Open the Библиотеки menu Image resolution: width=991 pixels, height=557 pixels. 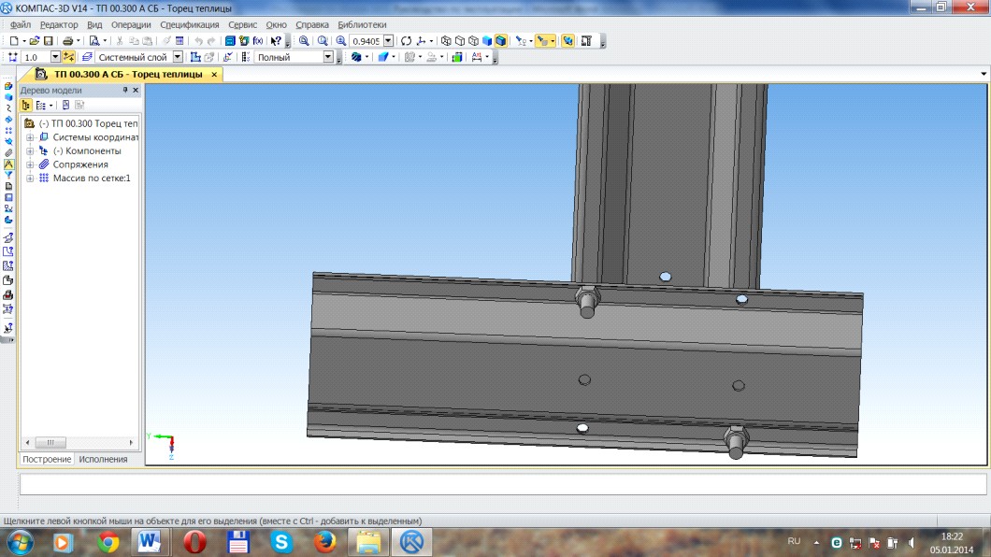[x=362, y=24]
